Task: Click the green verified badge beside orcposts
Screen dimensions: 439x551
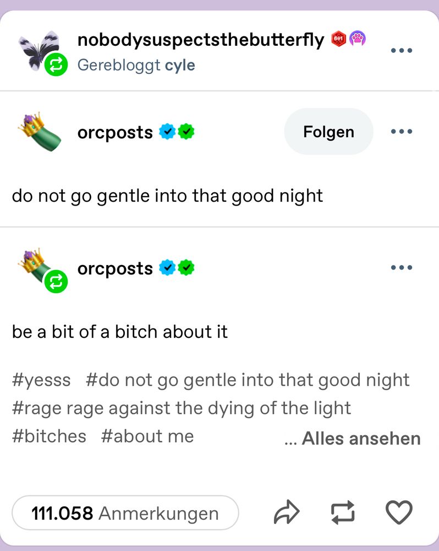Action: 186,131
